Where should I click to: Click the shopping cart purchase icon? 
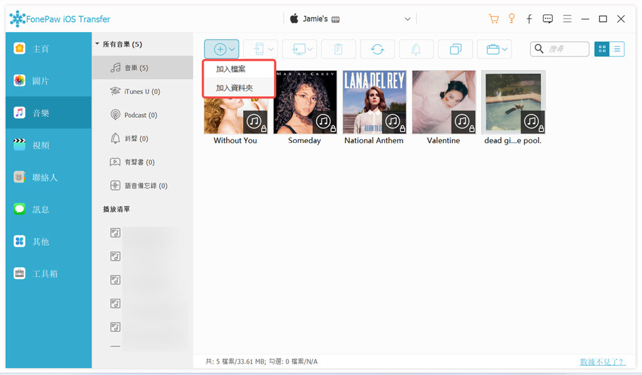click(494, 19)
